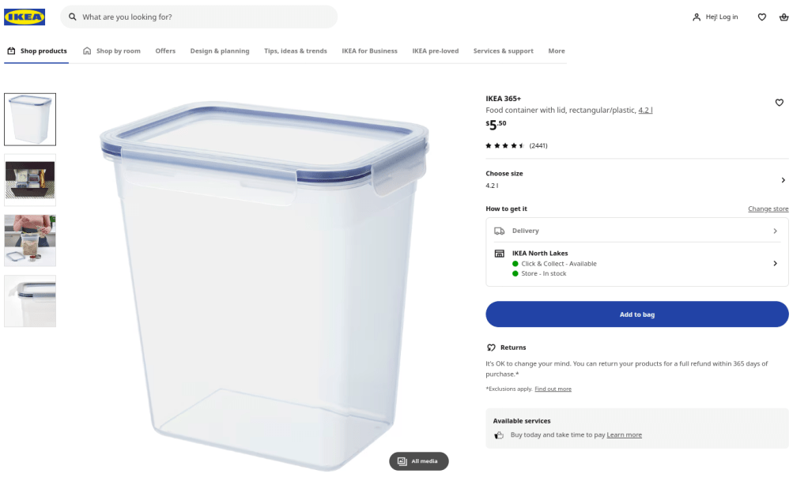The width and height of the screenshot is (808, 485).
Task: Open the Offers menu item
Action: click(165, 51)
